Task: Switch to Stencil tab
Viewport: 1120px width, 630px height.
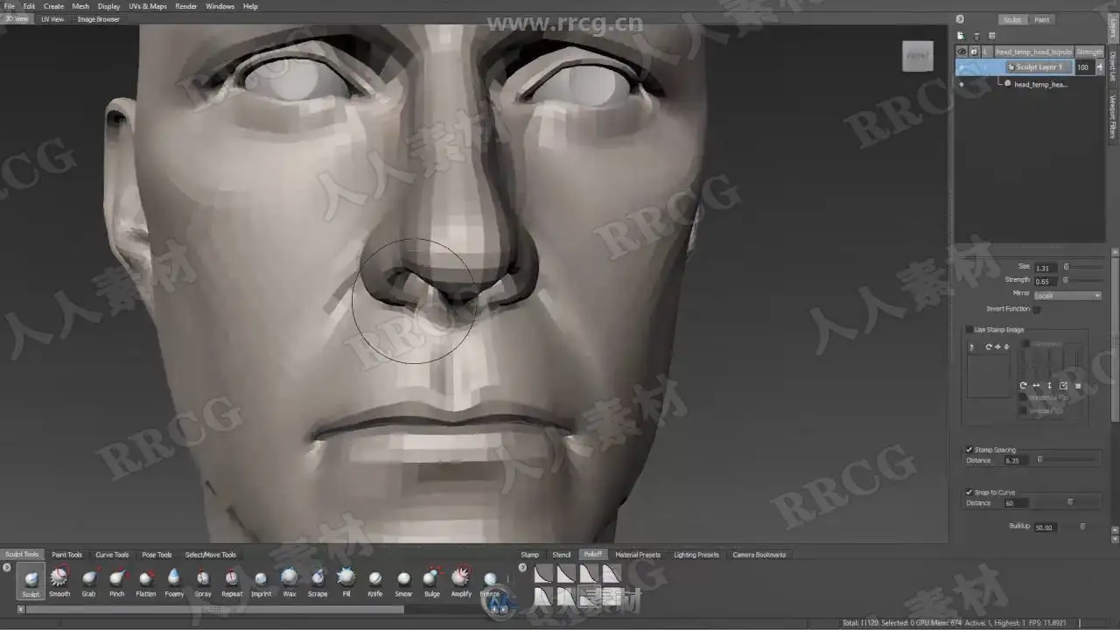Action: click(x=562, y=555)
